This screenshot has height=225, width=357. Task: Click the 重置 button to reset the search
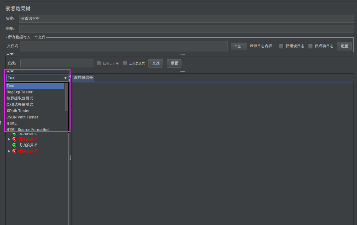174,63
